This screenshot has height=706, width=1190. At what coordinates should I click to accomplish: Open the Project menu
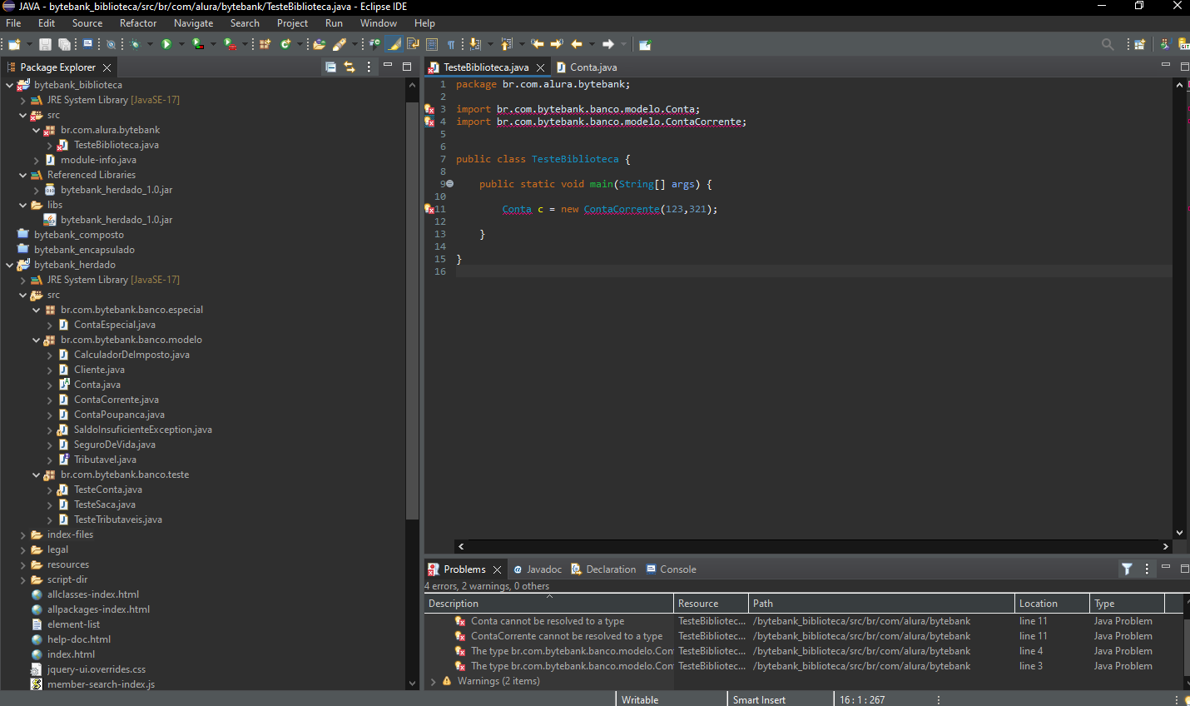pyautogui.click(x=292, y=23)
